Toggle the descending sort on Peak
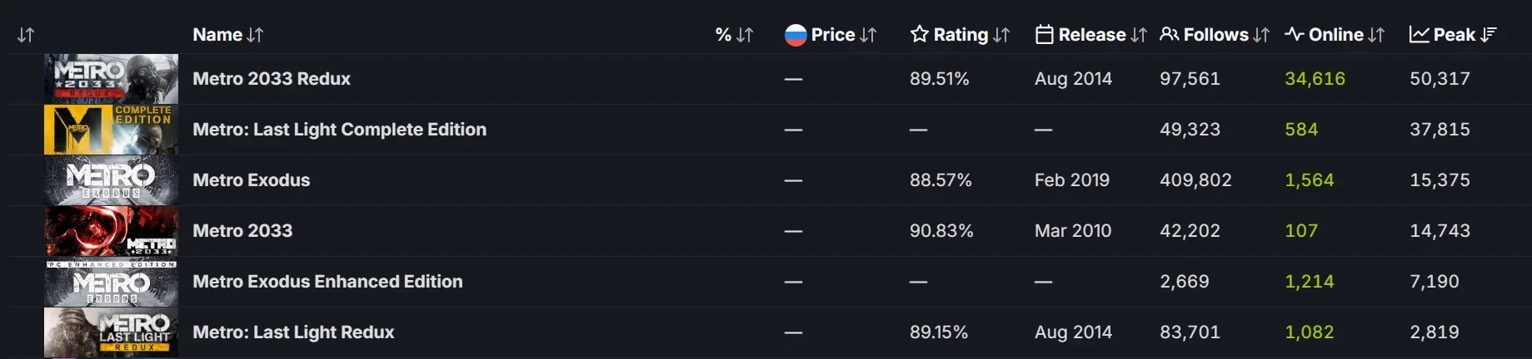This screenshot has height=359, width=1532. coord(1489,34)
